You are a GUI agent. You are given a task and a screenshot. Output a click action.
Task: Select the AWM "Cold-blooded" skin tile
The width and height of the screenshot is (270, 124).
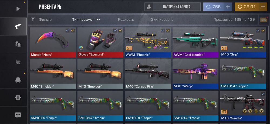pyautogui.click(x=195, y=42)
